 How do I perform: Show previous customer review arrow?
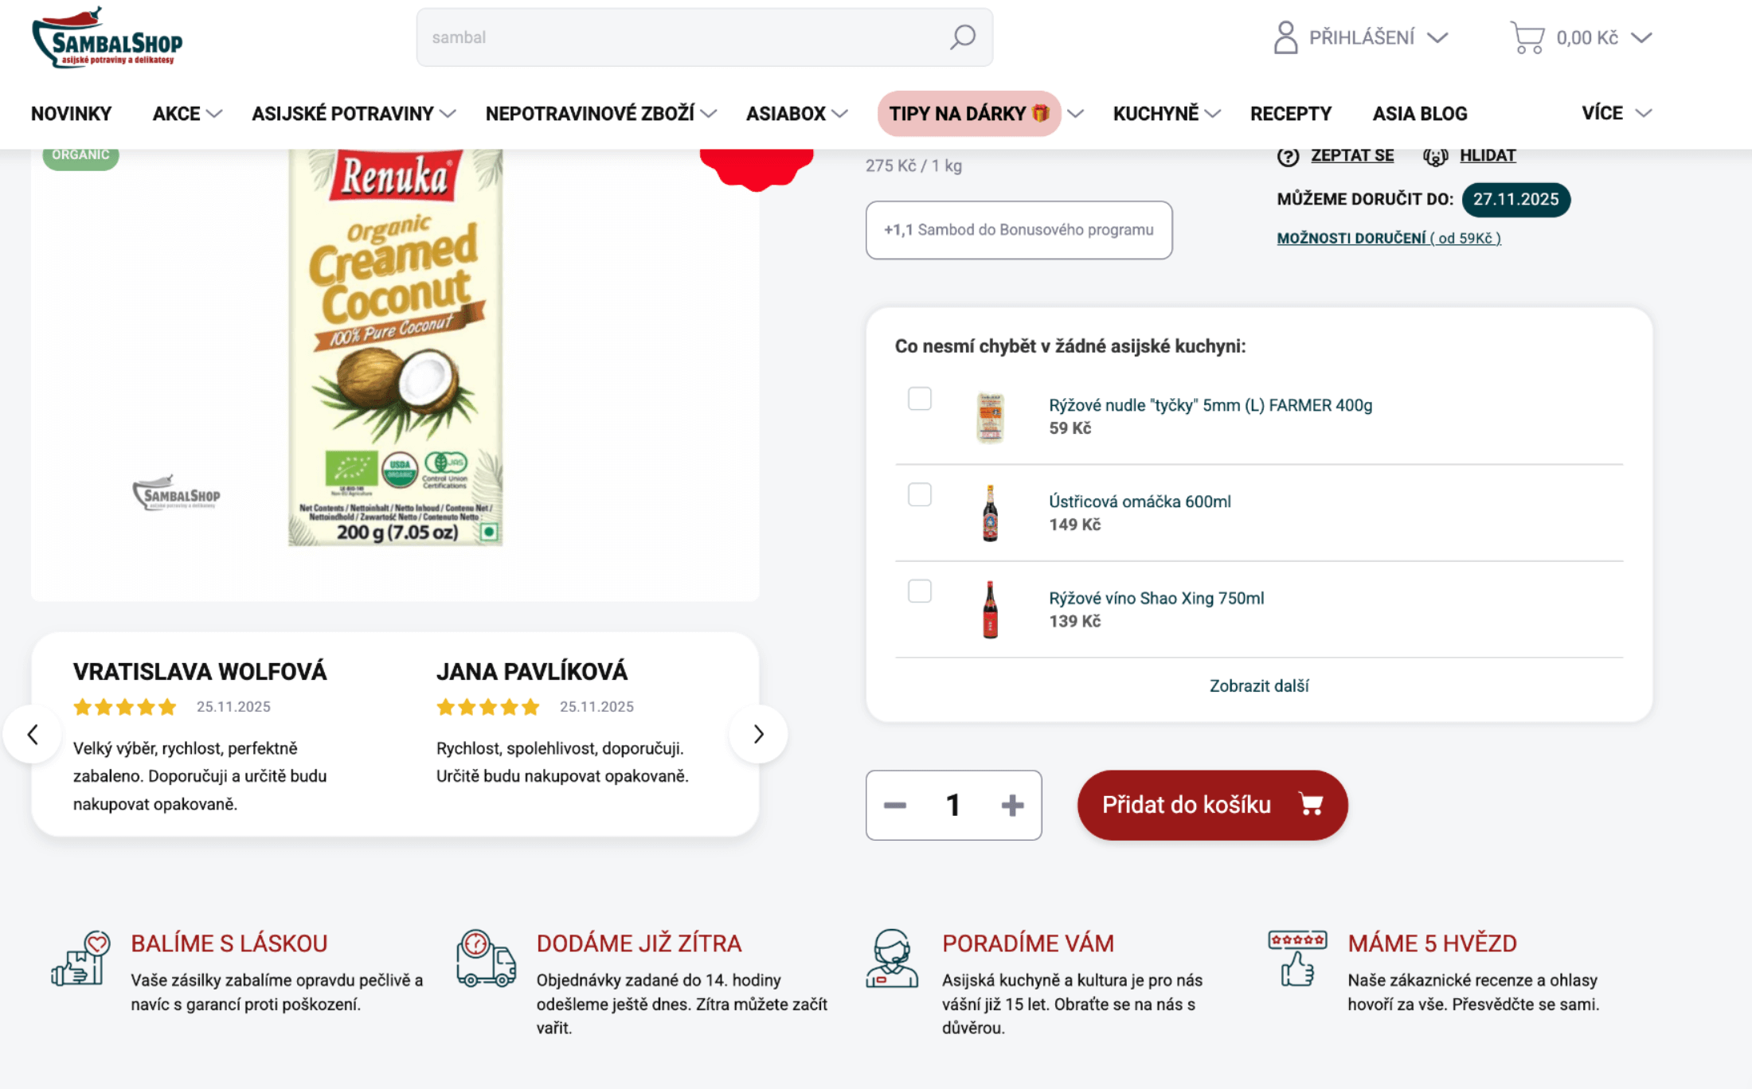click(x=33, y=734)
